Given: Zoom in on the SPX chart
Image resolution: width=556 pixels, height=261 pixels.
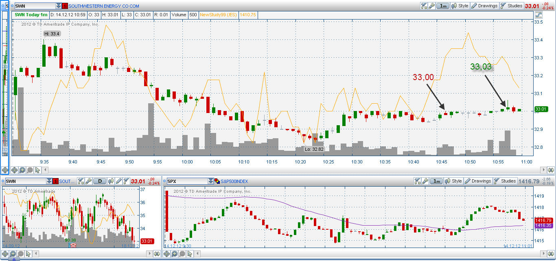Looking at the screenshot, I should 174,254.
